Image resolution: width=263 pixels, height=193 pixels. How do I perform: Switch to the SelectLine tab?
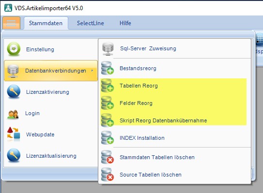click(x=91, y=23)
